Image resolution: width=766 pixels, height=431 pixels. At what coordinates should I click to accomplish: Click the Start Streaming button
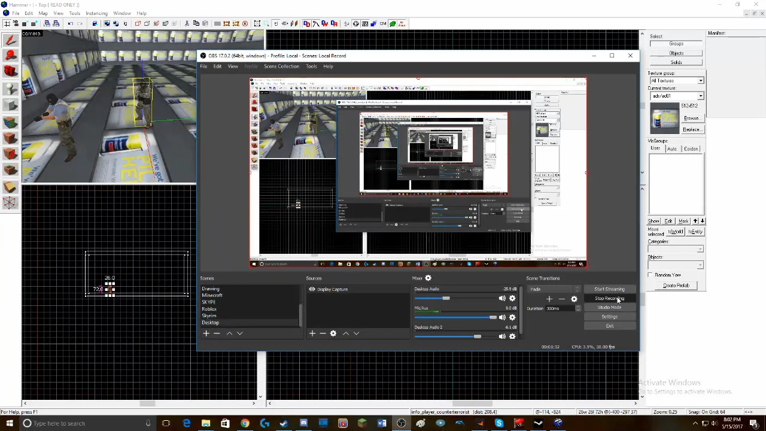(x=609, y=289)
